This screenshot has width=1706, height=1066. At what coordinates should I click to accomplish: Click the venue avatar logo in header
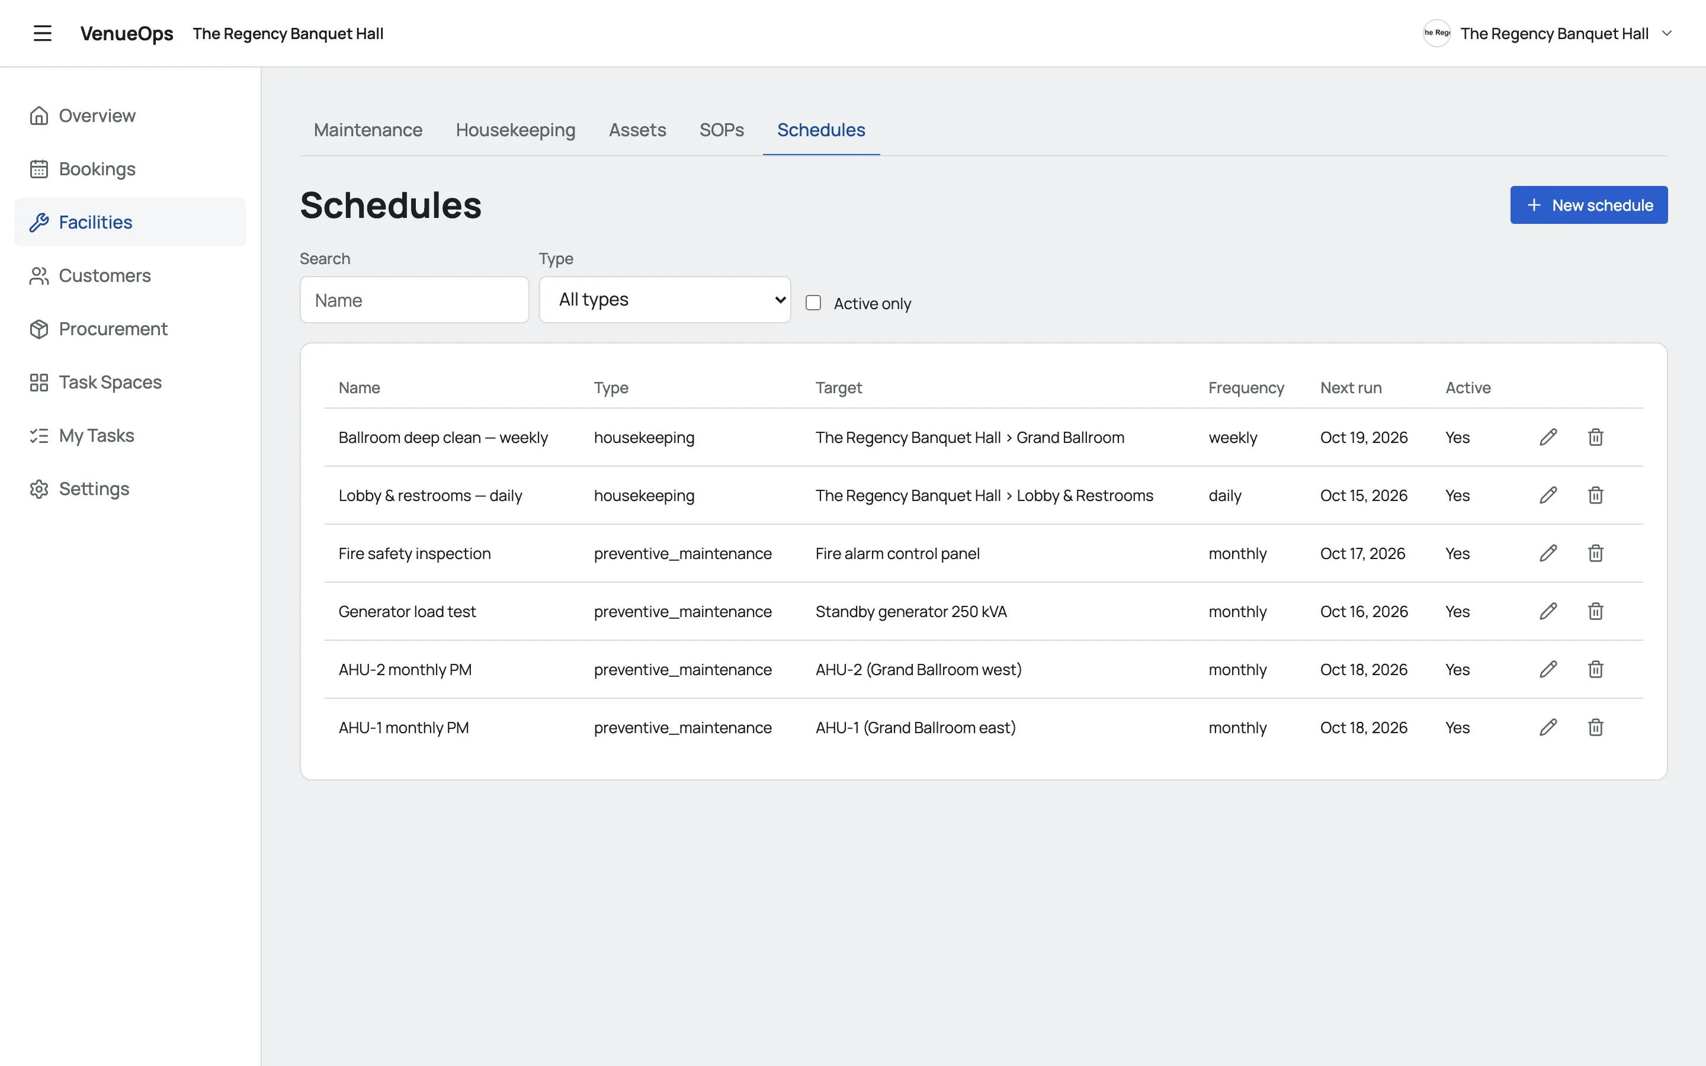(1436, 33)
